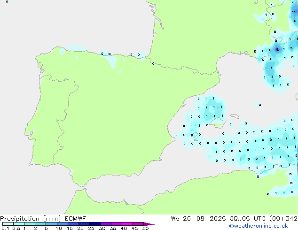This screenshot has height=230, width=298.
Task: Select the '10' legend scale value
Action: (59, 228)
